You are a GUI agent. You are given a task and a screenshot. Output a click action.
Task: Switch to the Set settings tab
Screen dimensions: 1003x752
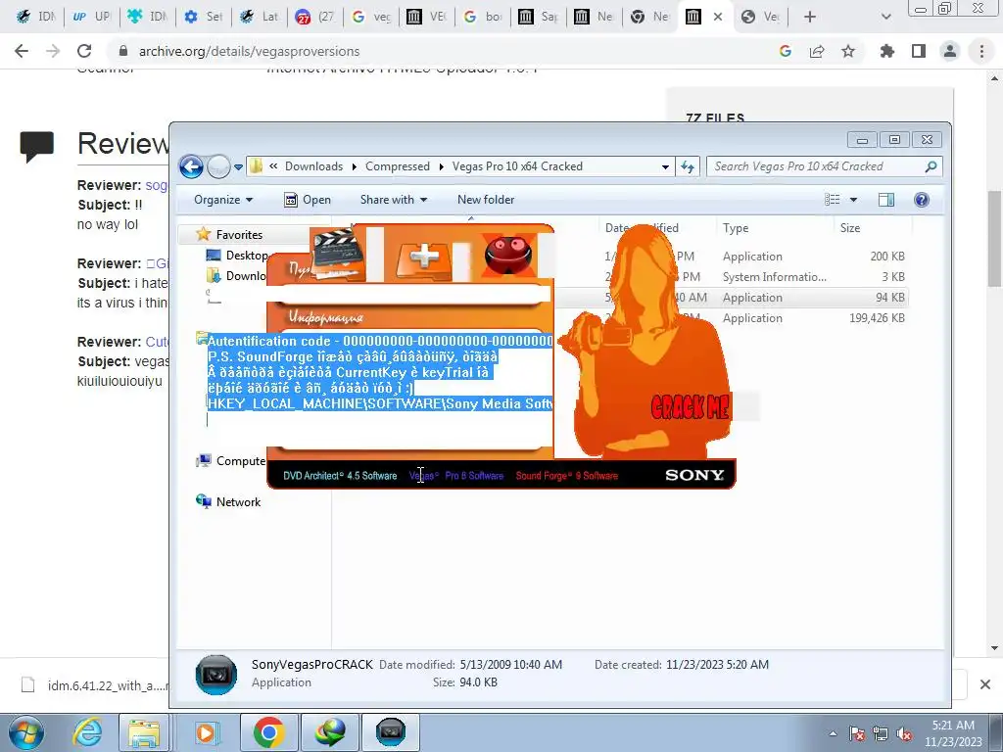pos(204,17)
